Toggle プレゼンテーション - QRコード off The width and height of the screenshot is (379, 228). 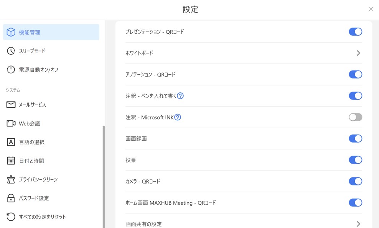coord(355,32)
